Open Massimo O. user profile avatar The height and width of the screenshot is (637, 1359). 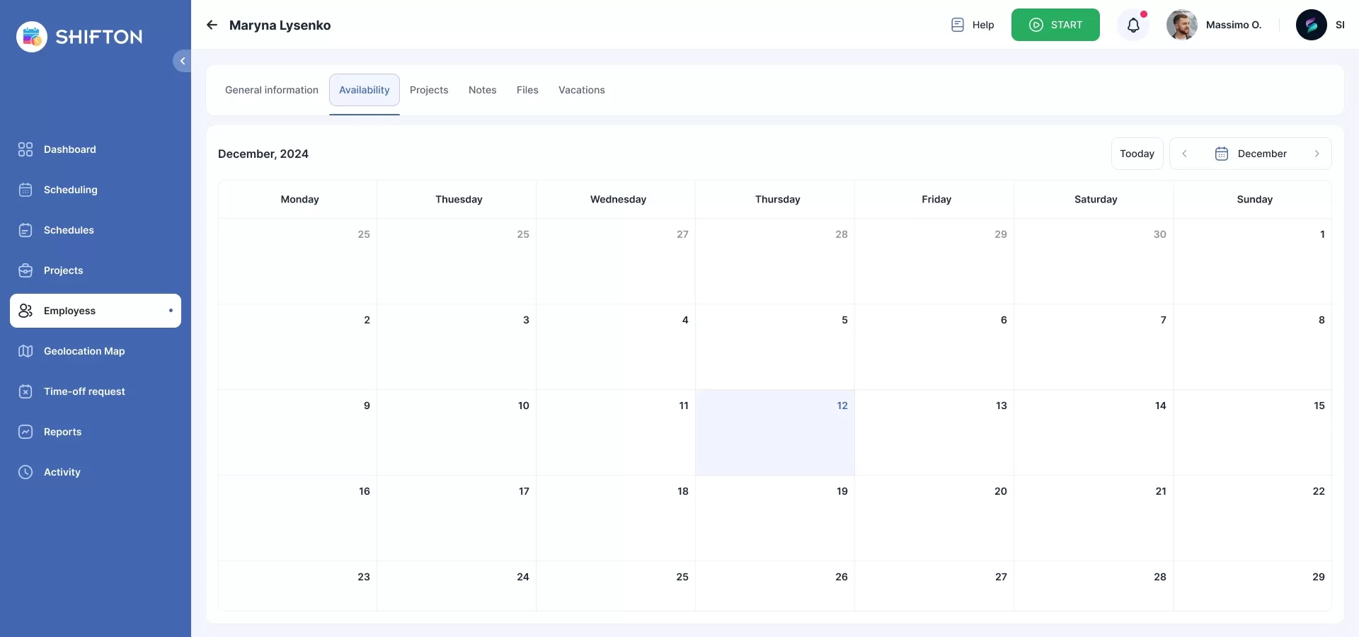tap(1181, 25)
